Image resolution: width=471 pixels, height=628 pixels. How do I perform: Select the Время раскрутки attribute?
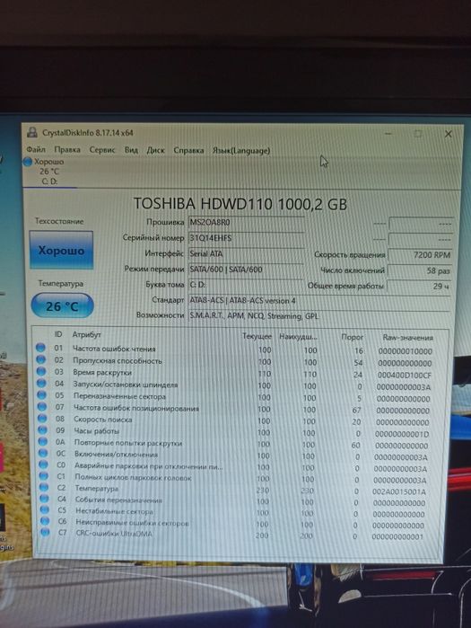click(x=102, y=373)
